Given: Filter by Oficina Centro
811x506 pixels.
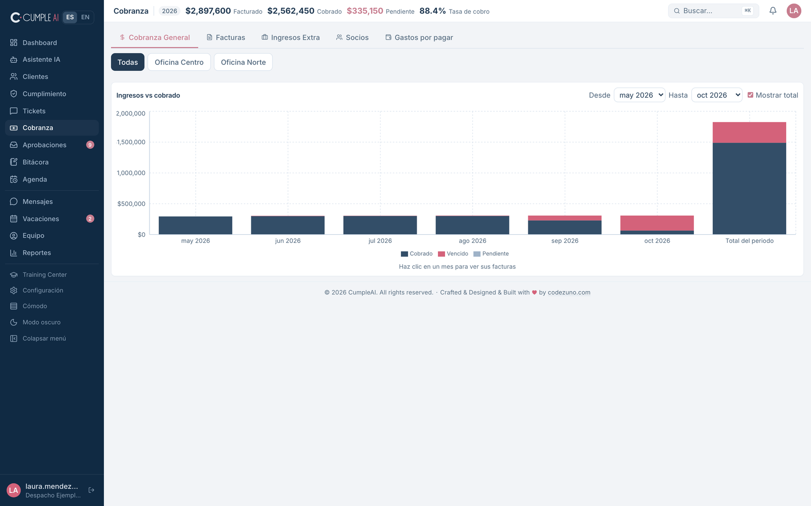Looking at the screenshot, I should coord(179,62).
